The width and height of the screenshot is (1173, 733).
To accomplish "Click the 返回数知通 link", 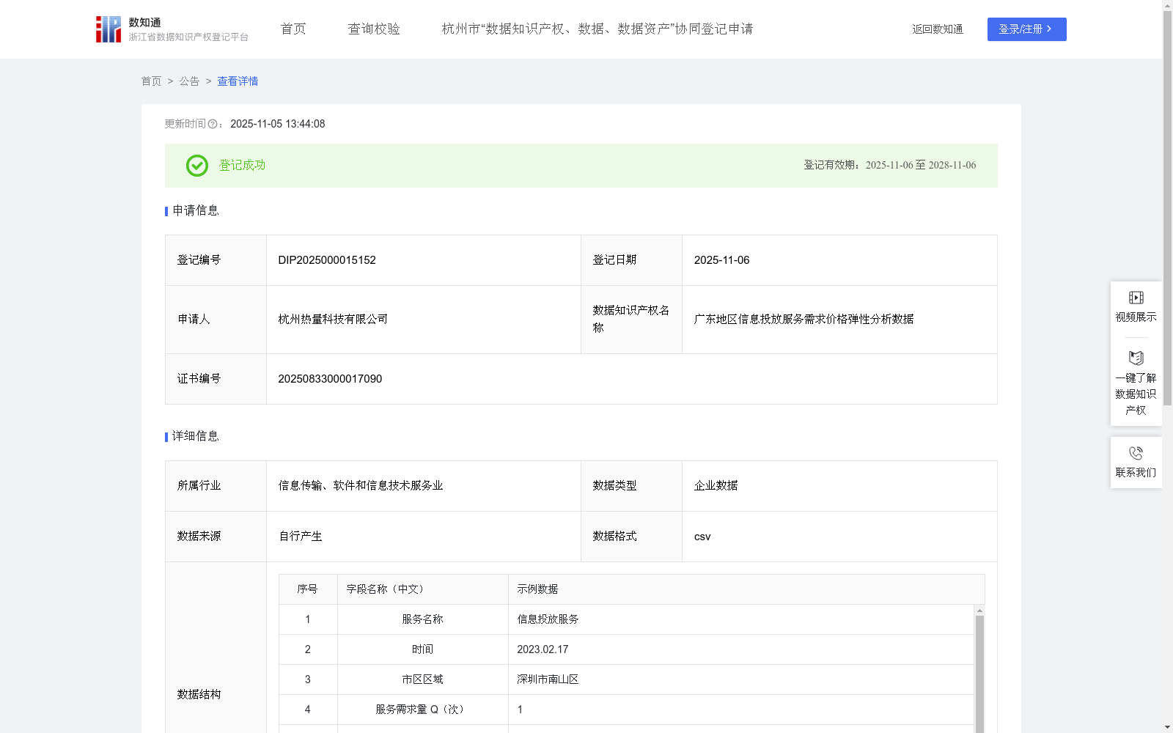I will click(x=937, y=29).
